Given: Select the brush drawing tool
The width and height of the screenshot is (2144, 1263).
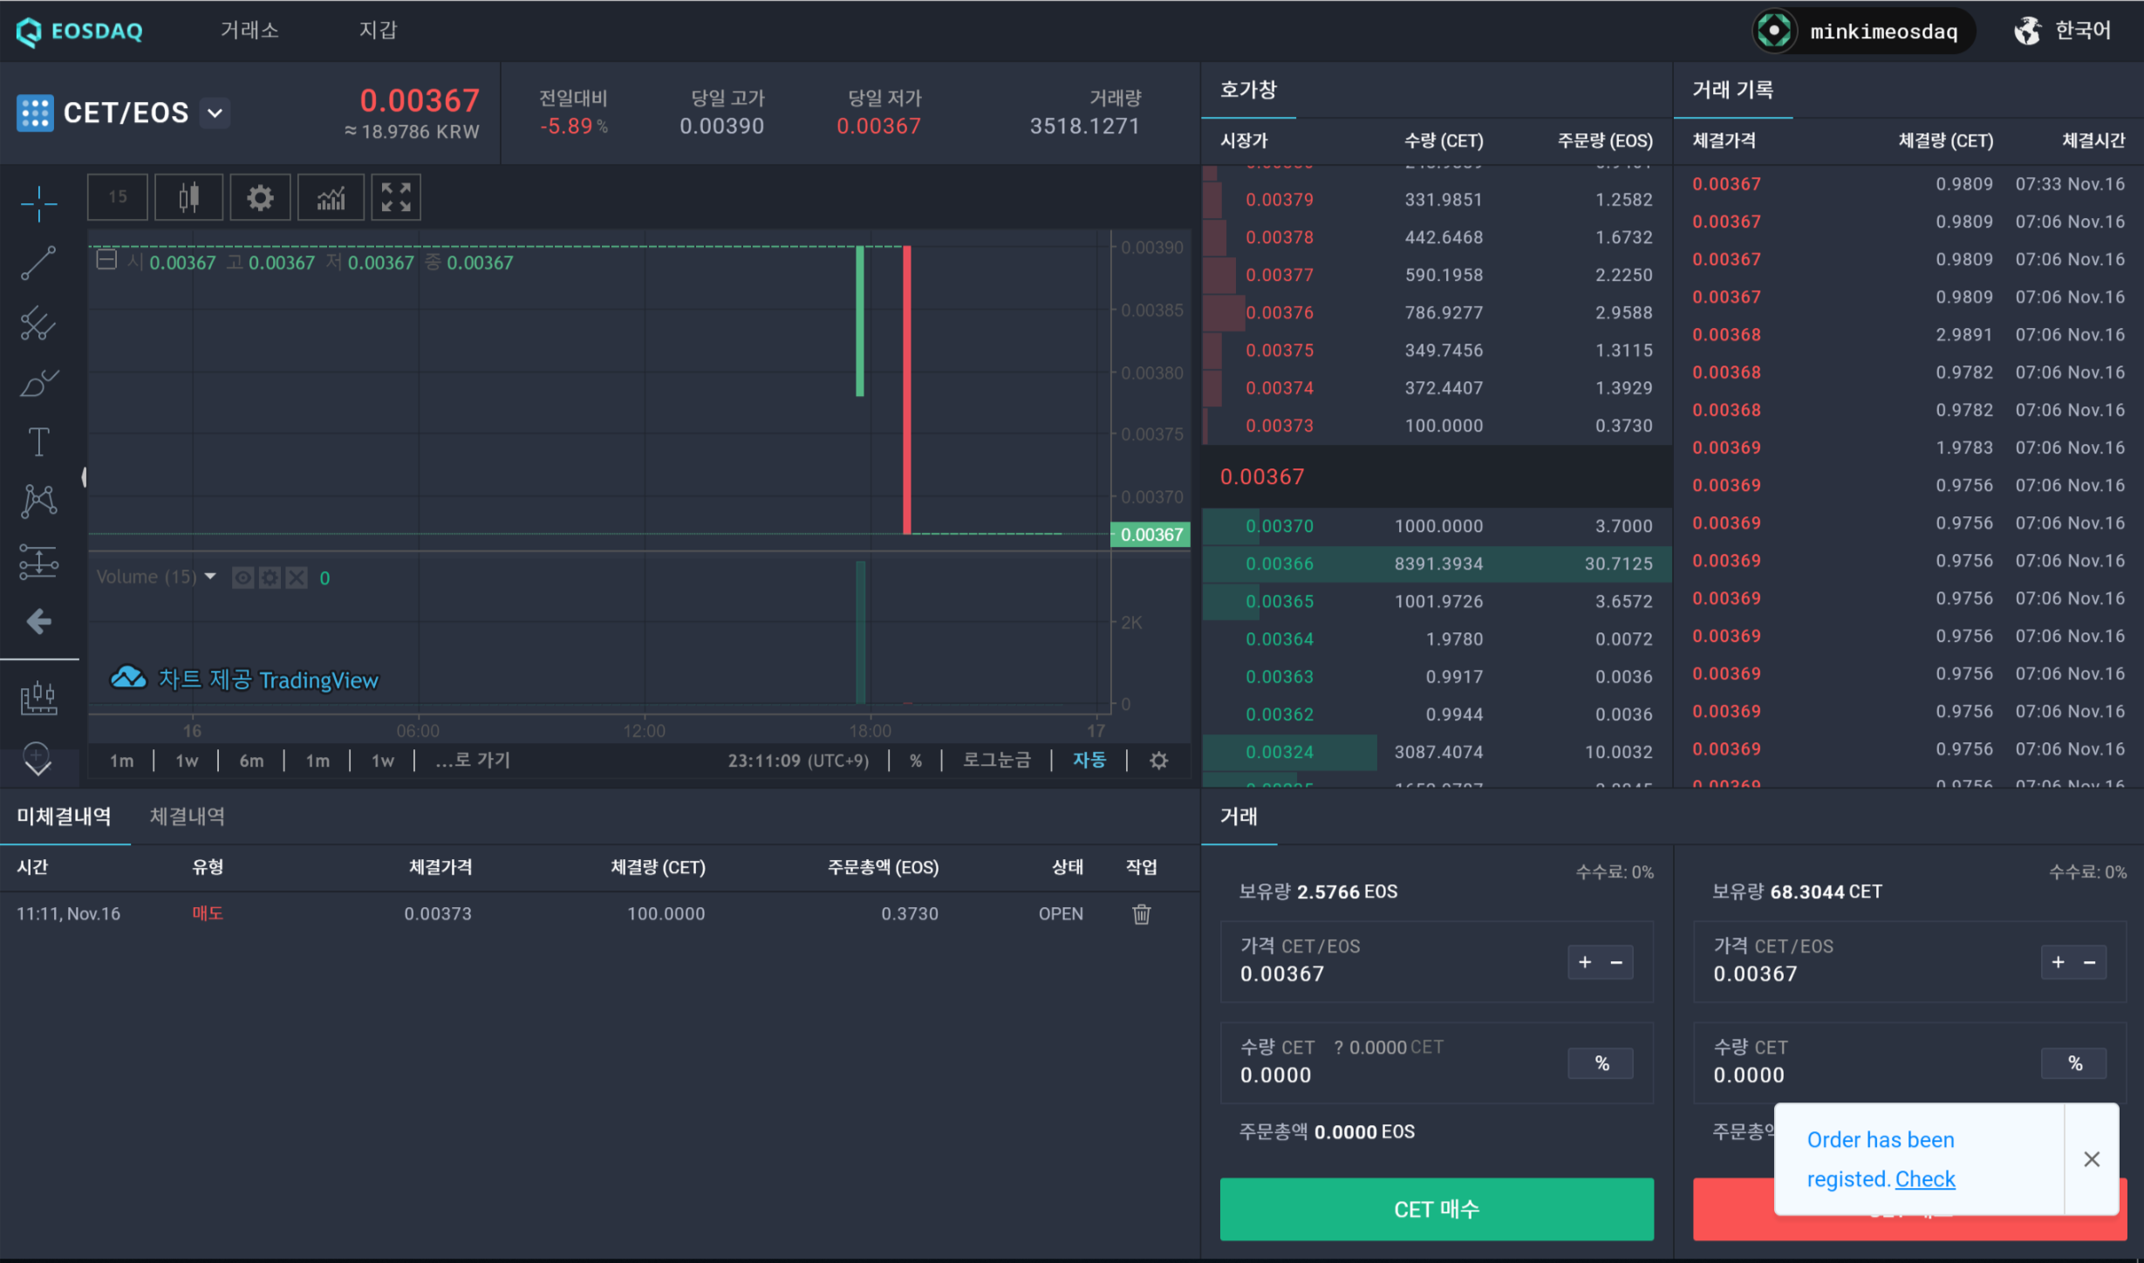Looking at the screenshot, I should [x=38, y=383].
